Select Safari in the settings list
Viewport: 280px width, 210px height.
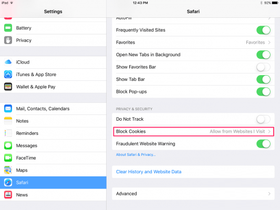(53, 183)
